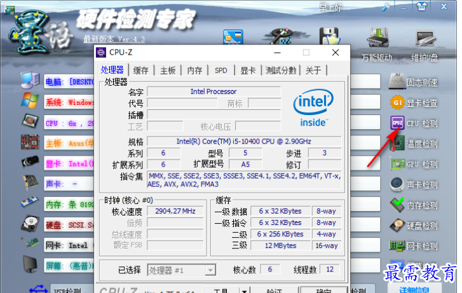Switch to the 关于 tab in CPU-Z

tap(313, 71)
